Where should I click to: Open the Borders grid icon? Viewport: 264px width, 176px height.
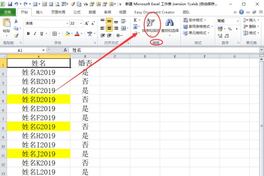(55, 34)
